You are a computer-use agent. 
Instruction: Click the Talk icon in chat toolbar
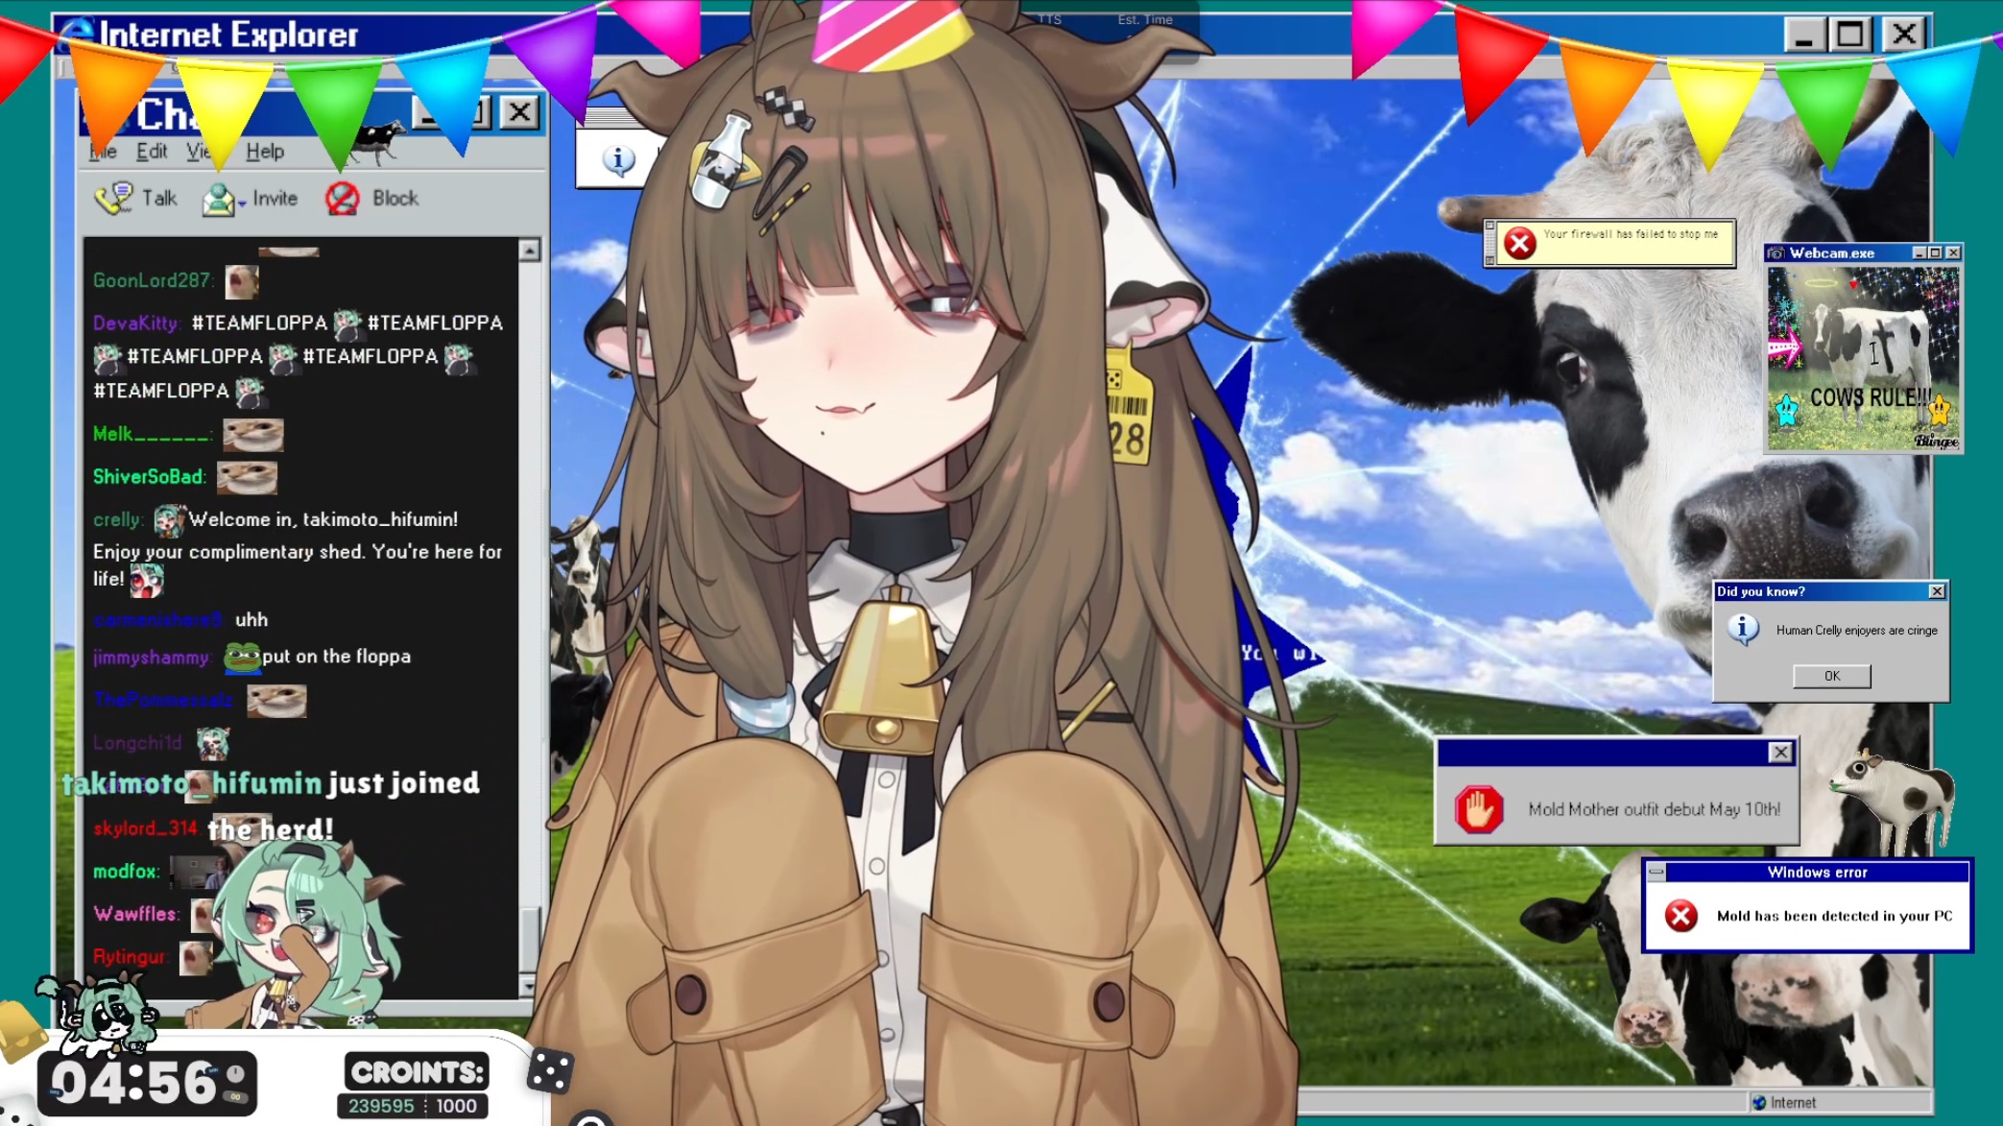[x=114, y=199]
